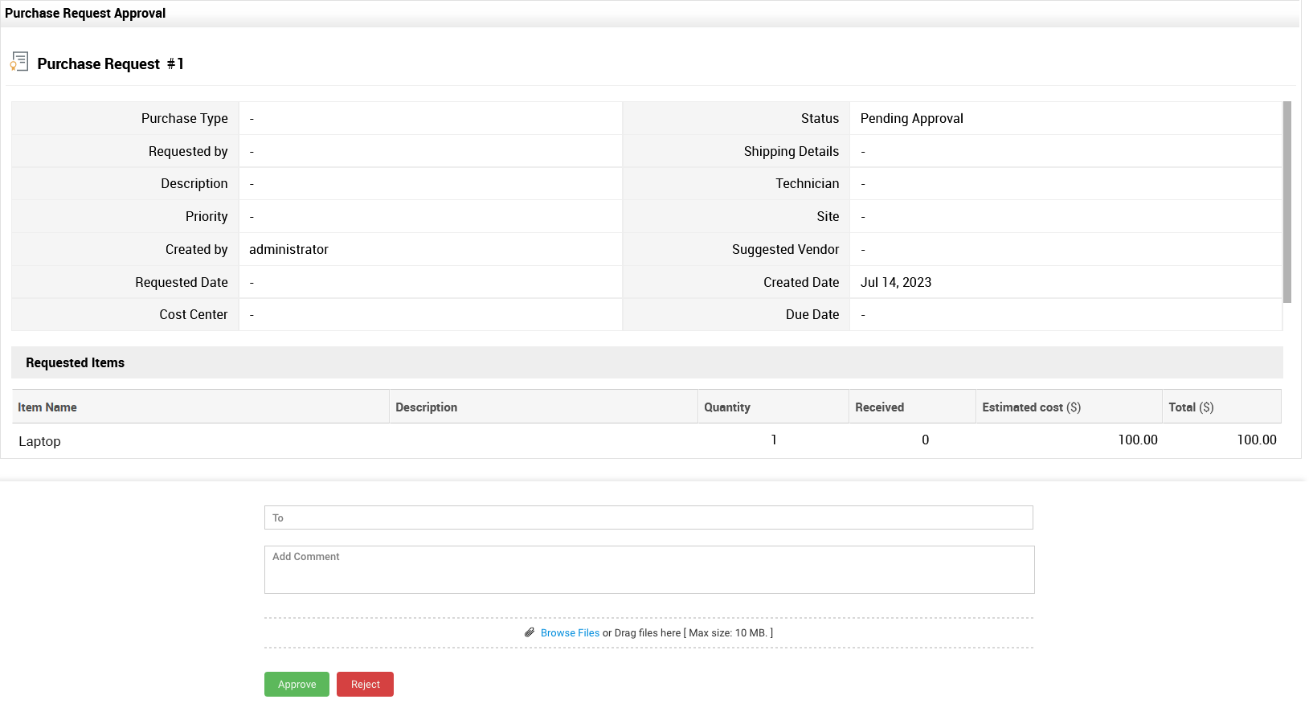This screenshot has width=1309, height=724.
Task: Focus the To recipient field
Action: [x=648, y=517]
